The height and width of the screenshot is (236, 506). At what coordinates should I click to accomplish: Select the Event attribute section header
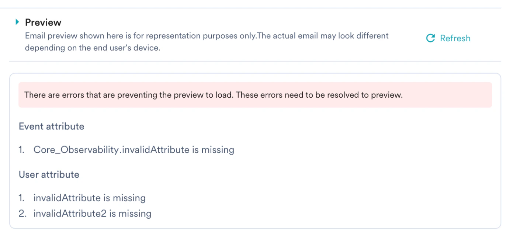[x=51, y=126]
